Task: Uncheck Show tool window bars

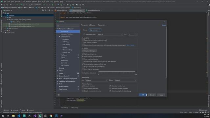Action: [x=110, y=86]
